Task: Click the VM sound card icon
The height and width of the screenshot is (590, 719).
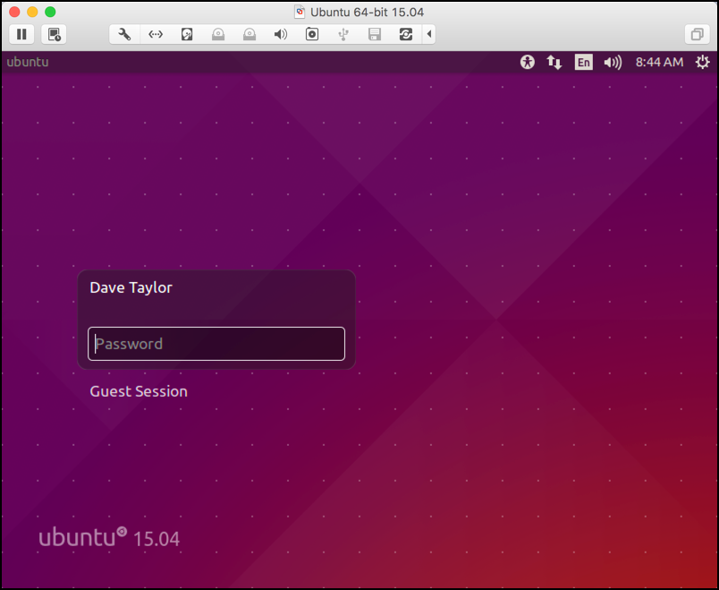Action: (280, 34)
